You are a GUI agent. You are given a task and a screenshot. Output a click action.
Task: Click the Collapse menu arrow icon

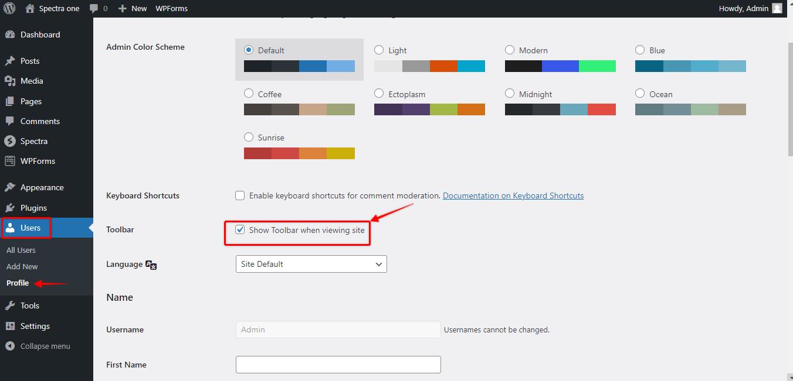coord(10,346)
